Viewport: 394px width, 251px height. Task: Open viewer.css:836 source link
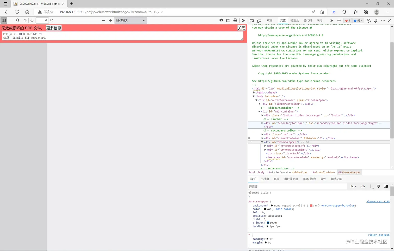[x=379, y=235]
